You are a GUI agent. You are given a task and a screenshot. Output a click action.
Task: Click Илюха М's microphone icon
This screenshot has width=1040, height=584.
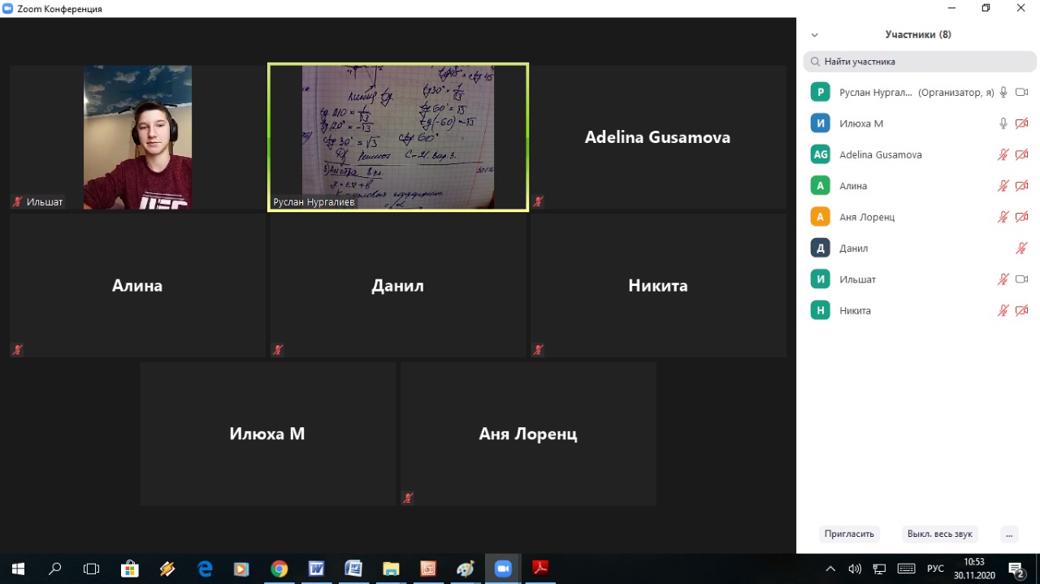click(1003, 123)
